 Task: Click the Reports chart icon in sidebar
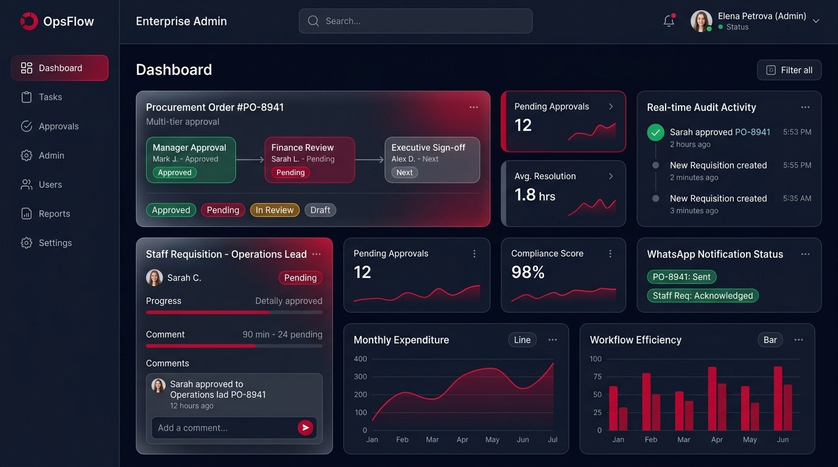point(26,214)
